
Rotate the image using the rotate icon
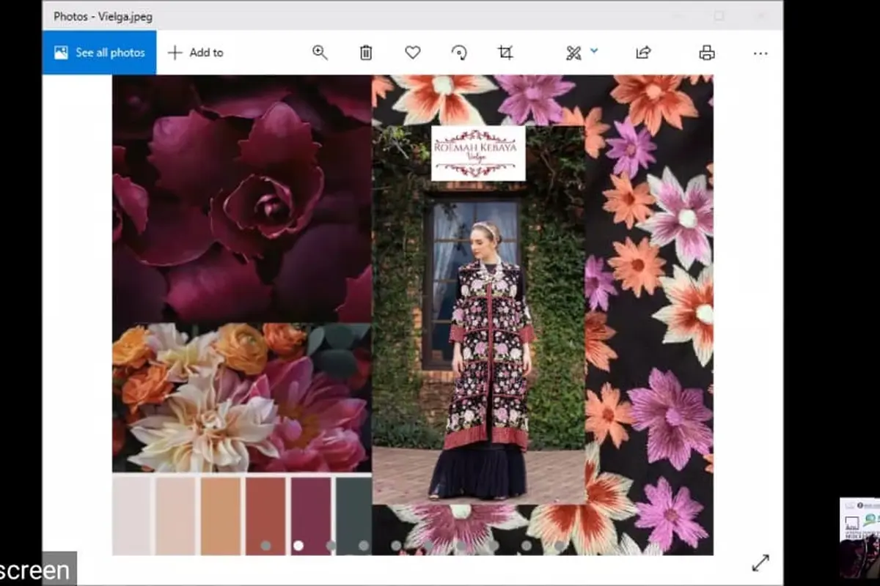click(459, 53)
